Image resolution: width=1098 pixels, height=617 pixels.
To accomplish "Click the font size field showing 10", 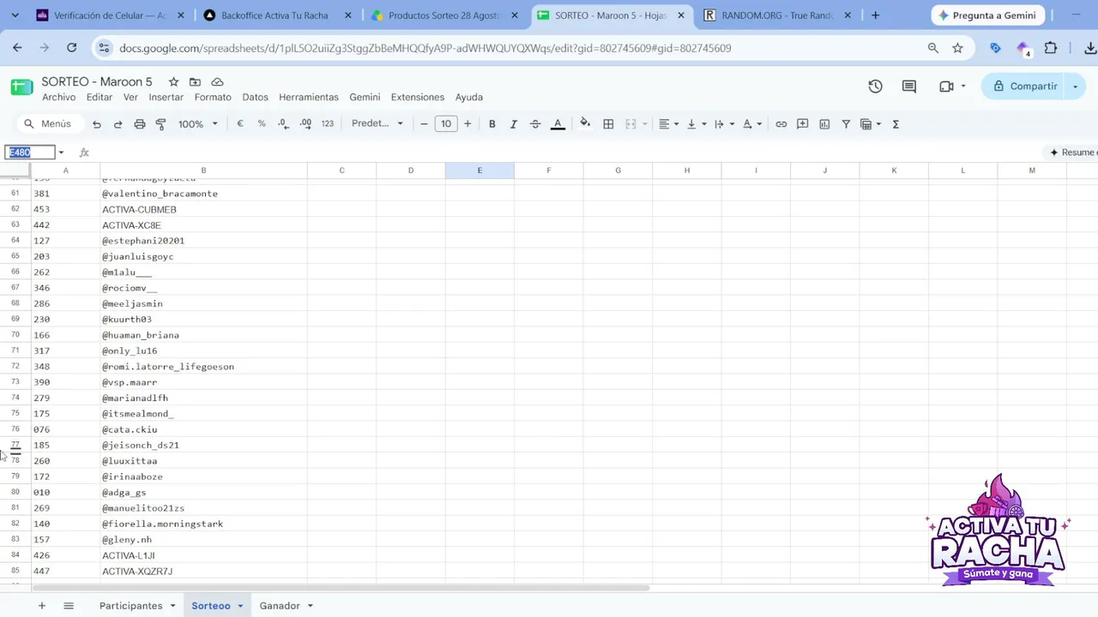I will click(x=446, y=124).
